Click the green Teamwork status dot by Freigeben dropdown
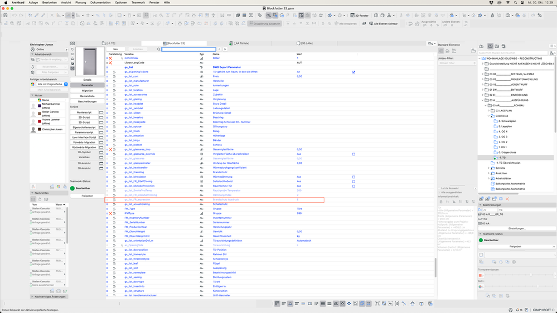This screenshot has width=557, height=313. 481,240
